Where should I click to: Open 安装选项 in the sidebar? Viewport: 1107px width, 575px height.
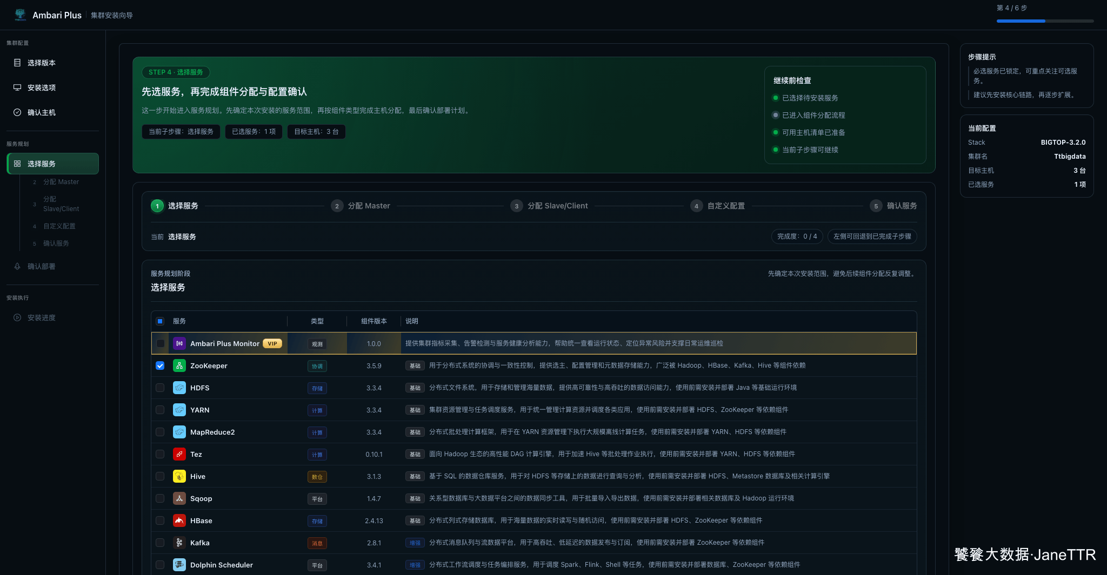[x=52, y=87]
